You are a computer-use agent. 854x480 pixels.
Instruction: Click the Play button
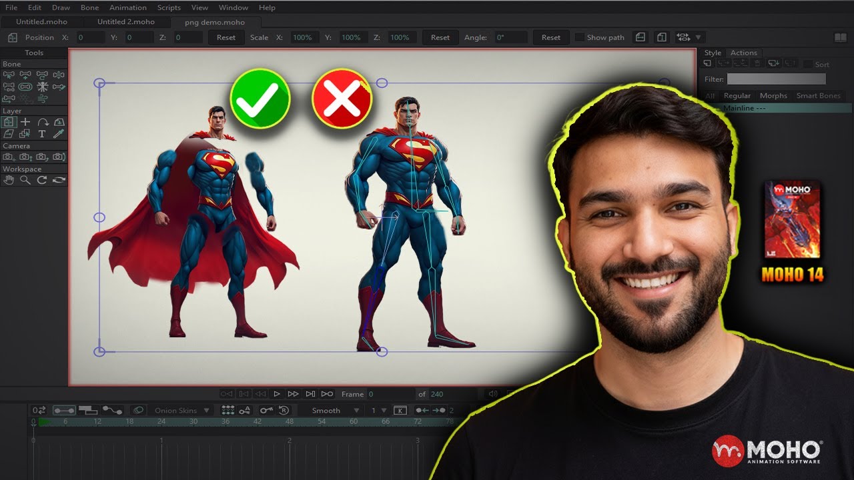coord(277,394)
